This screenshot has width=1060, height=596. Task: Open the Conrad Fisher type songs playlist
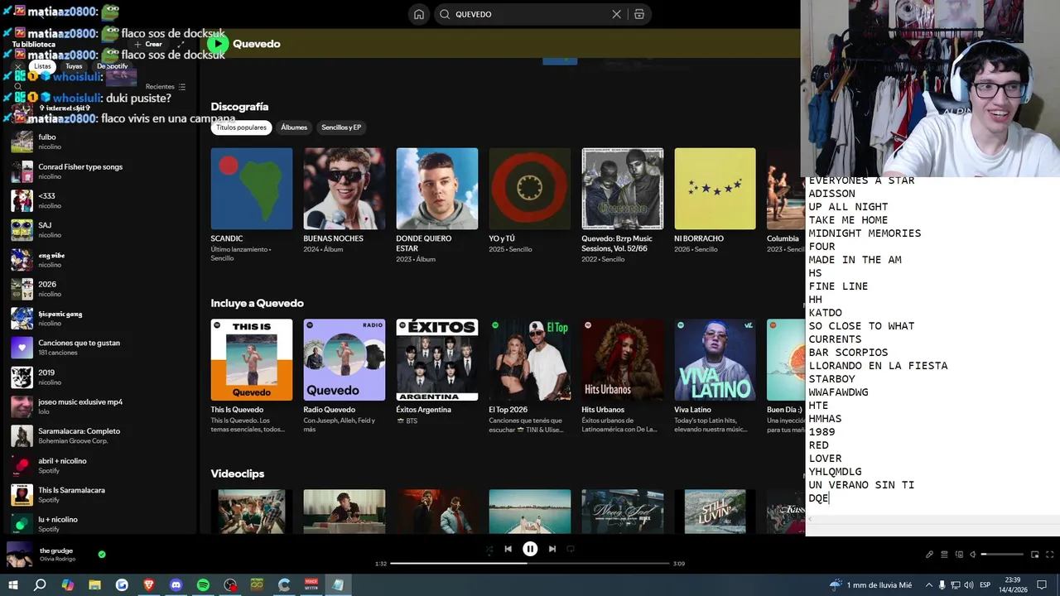tap(101, 171)
